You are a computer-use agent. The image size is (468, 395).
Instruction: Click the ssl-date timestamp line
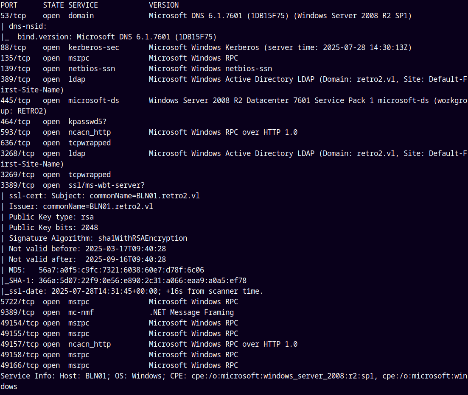pos(132,291)
